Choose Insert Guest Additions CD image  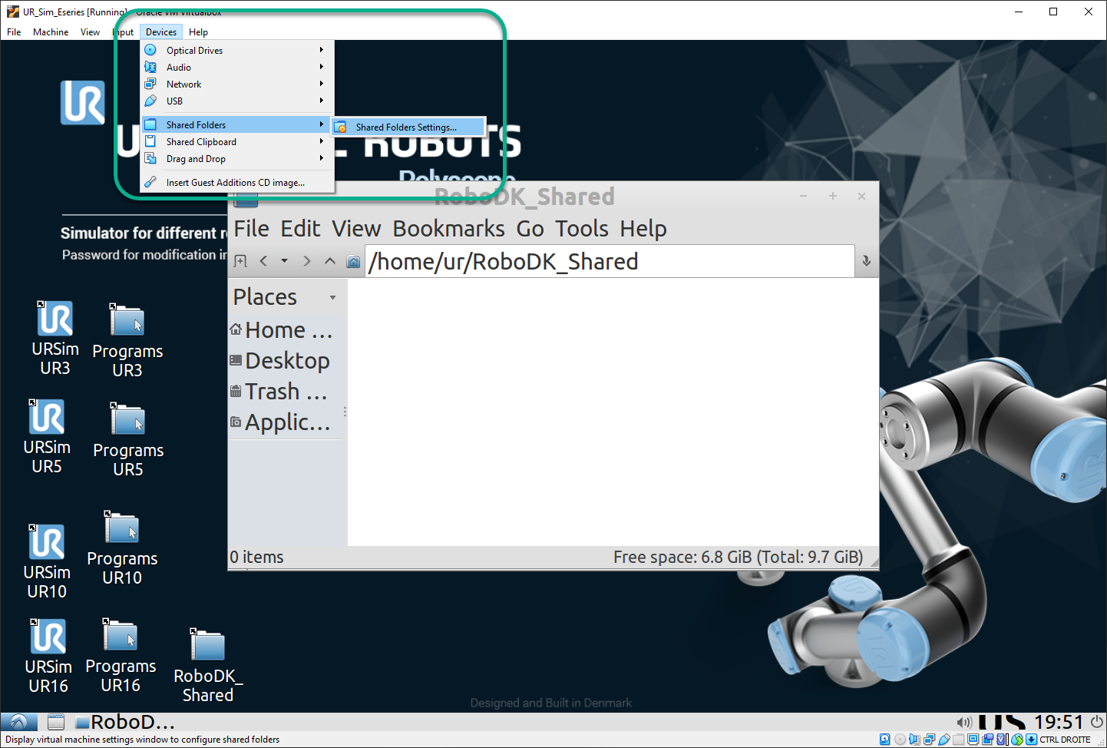tap(235, 183)
